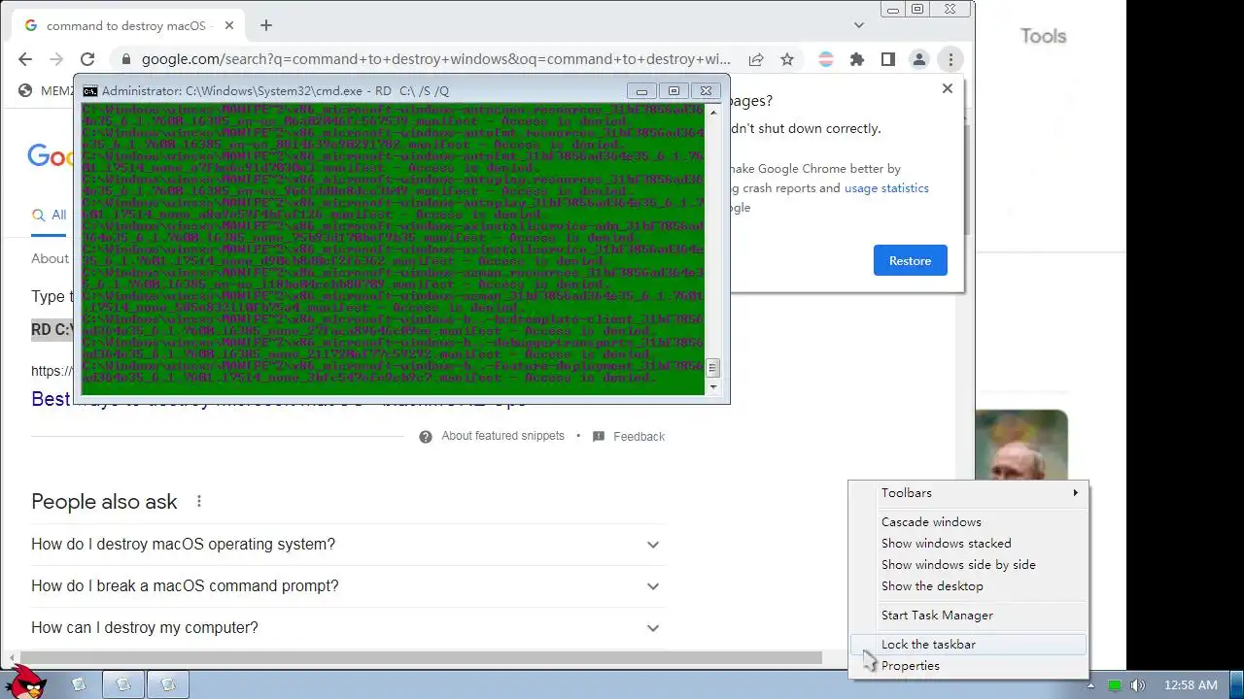
Task: Dismiss the restore pages bubble with X
Action: 948,88
